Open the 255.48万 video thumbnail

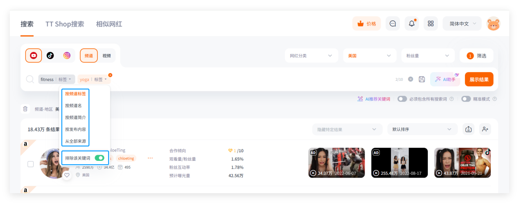[399, 163]
